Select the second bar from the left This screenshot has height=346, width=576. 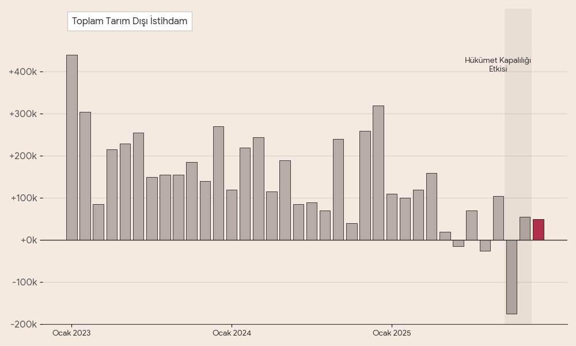tap(85, 176)
